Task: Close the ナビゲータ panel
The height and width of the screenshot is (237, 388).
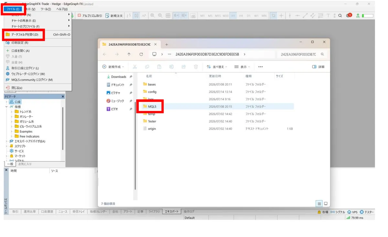Action: tap(63, 97)
